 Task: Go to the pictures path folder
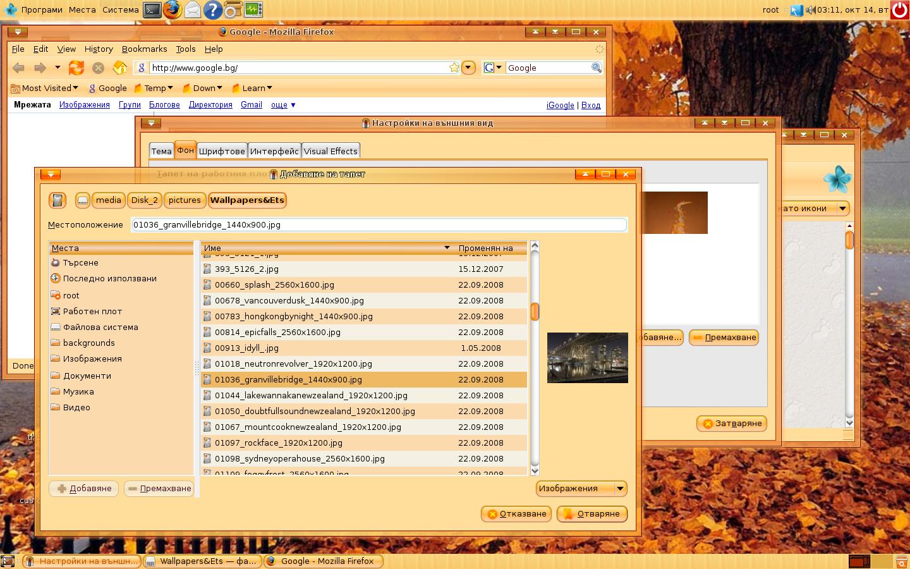click(185, 200)
